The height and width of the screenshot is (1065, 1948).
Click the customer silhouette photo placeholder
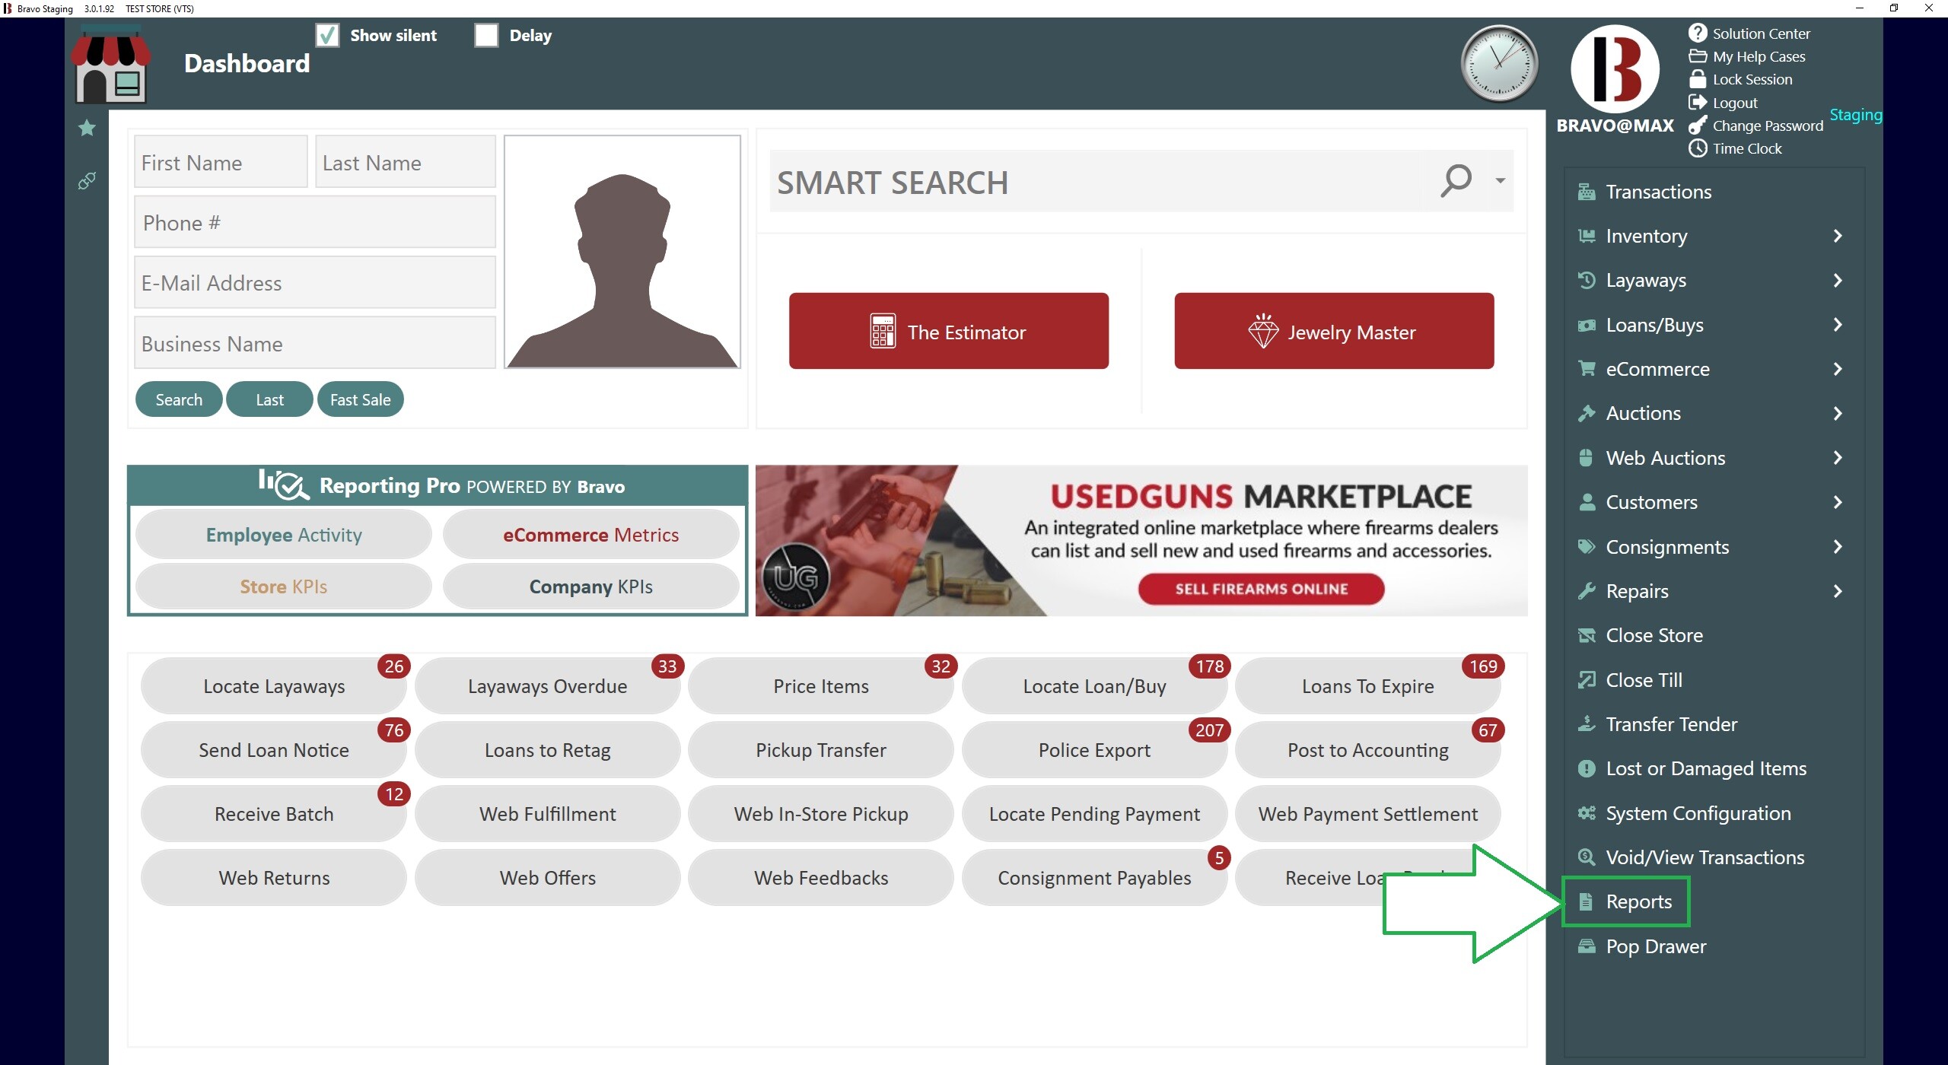point(622,252)
